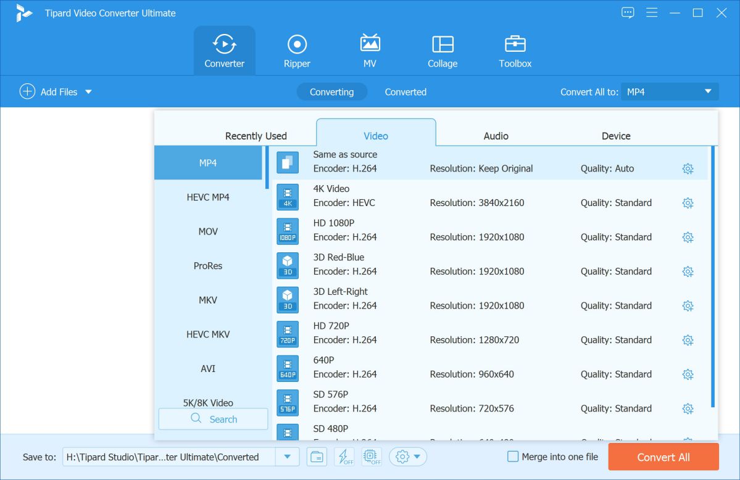This screenshot has width=740, height=480.
Task: Select MP4 in format list
Action: click(x=208, y=163)
